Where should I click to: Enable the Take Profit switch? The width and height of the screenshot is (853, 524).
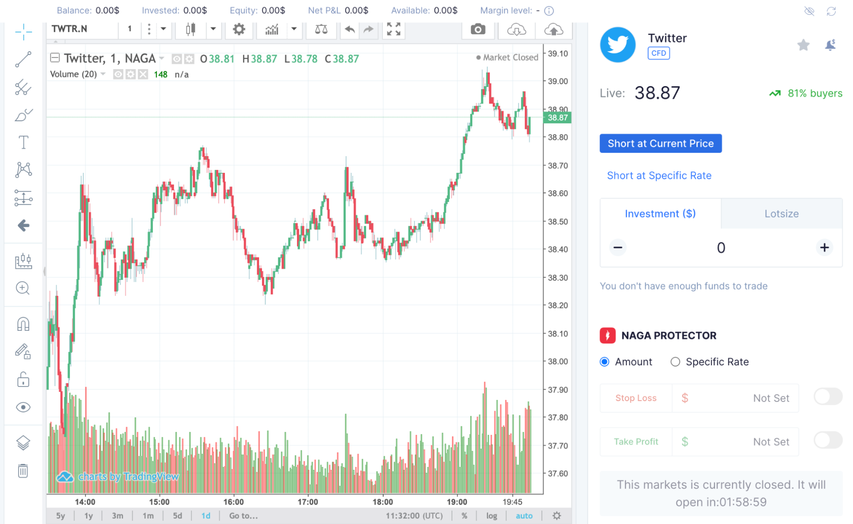(828, 440)
